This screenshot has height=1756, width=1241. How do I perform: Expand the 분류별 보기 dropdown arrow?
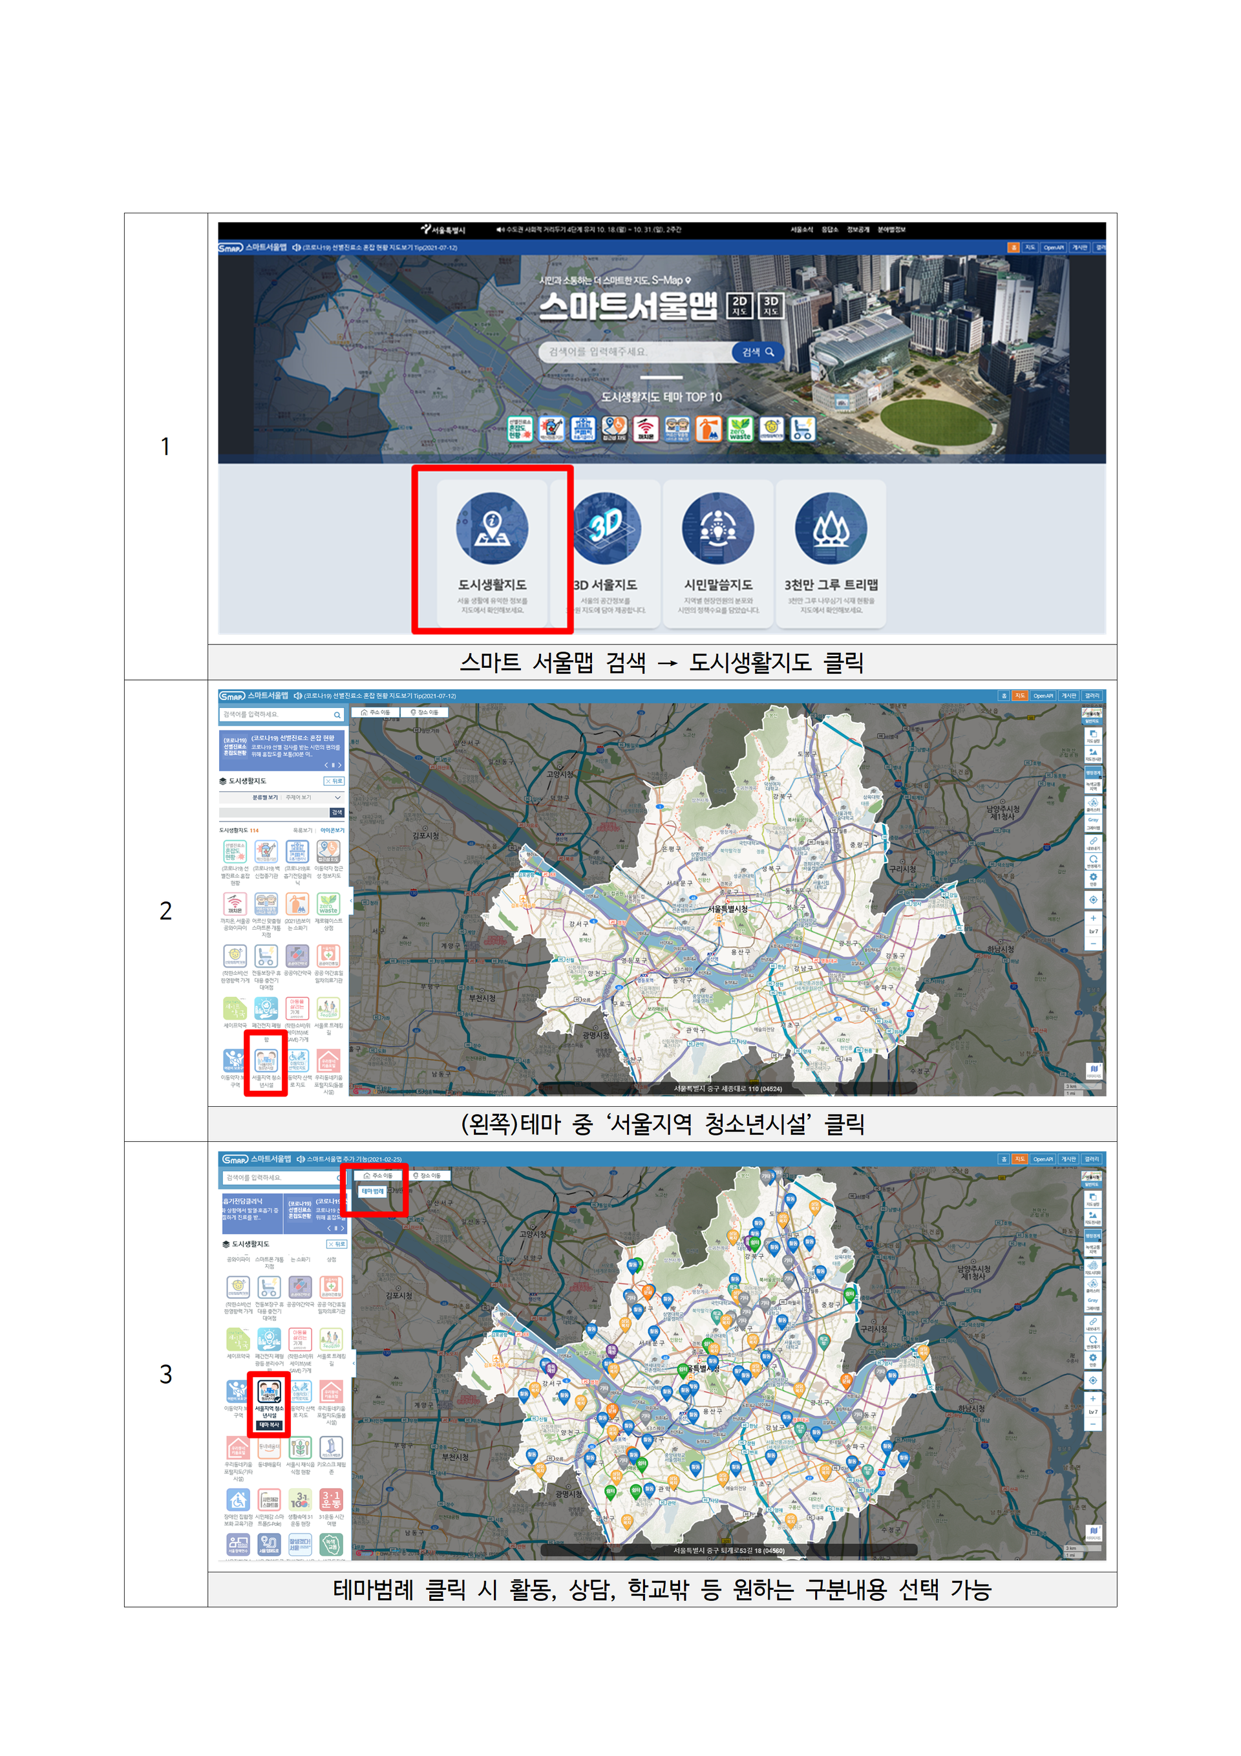(337, 798)
